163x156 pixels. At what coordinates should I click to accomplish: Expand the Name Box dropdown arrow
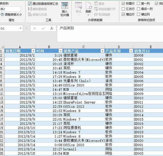(x=21, y=28)
